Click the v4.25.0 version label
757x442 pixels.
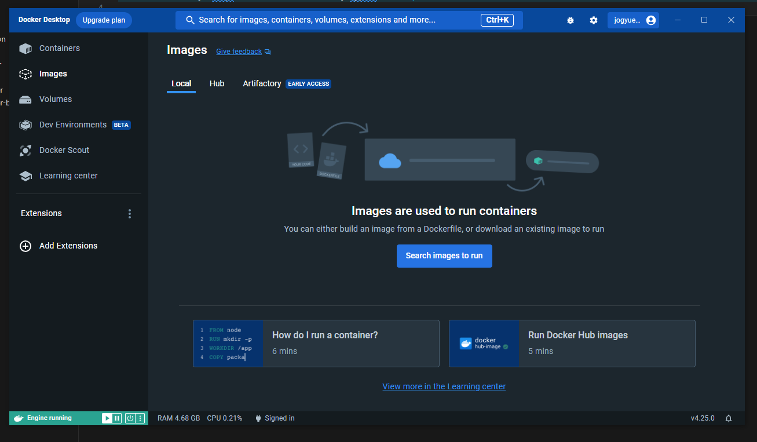[x=703, y=418]
